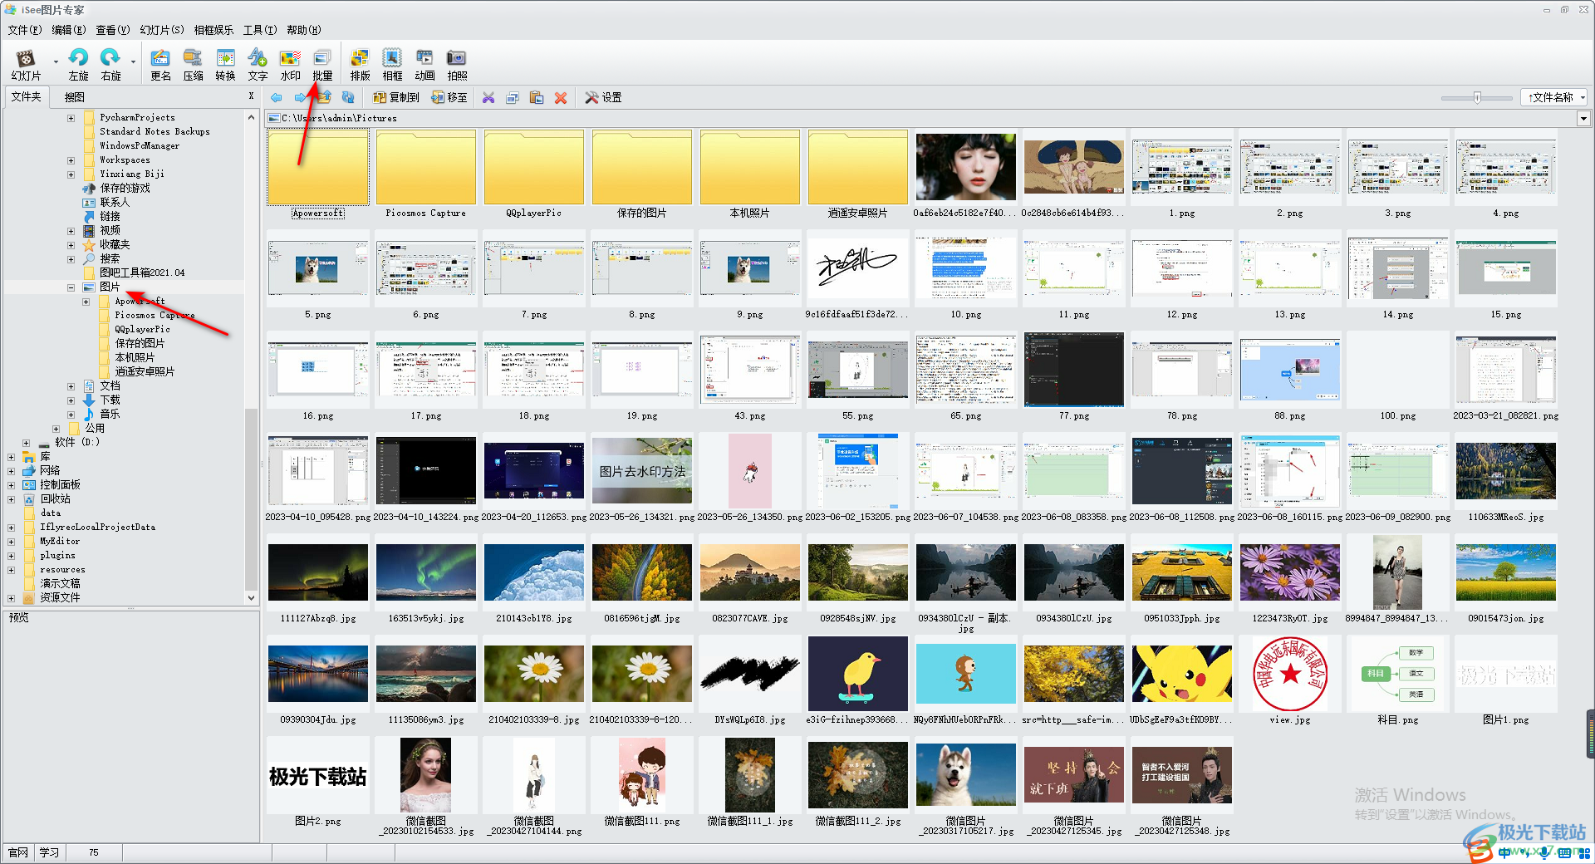Open the 更名 rename tool
The image size is (1595, 864).
(160, 64)
